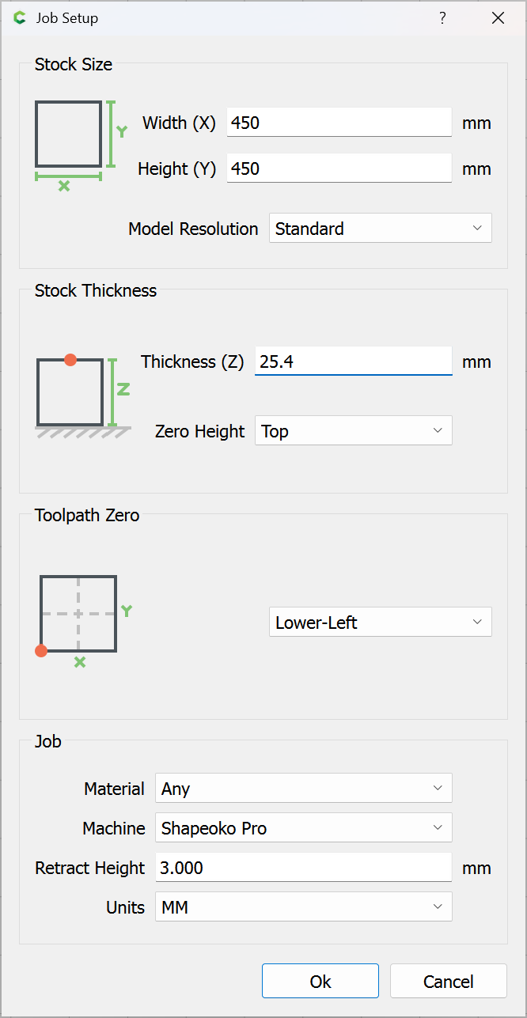
Task: Click the Width (X) input field
Action: [x=339, y=123]
